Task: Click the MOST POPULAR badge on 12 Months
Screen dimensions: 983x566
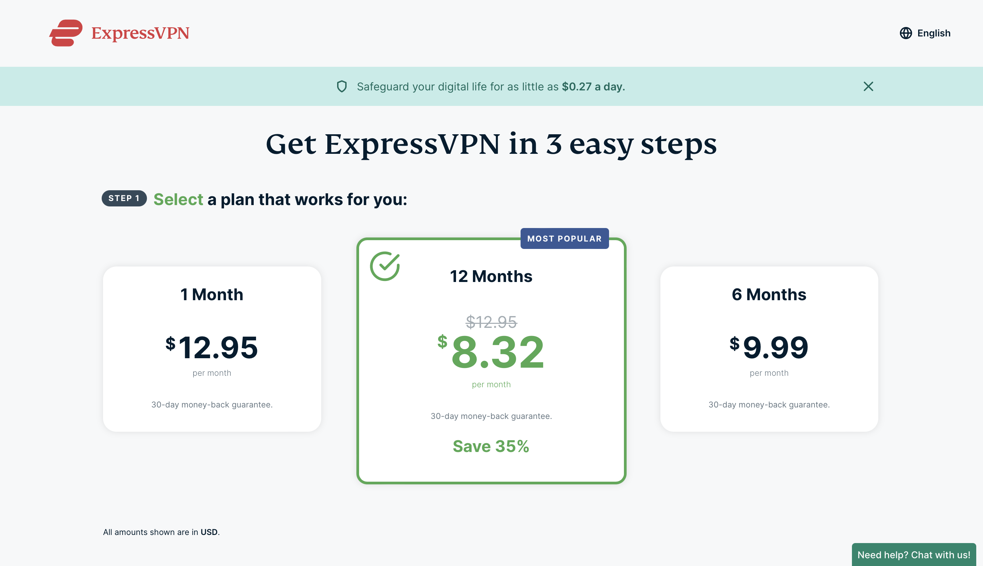Action: pyautogui.click(x=564, y=238)
